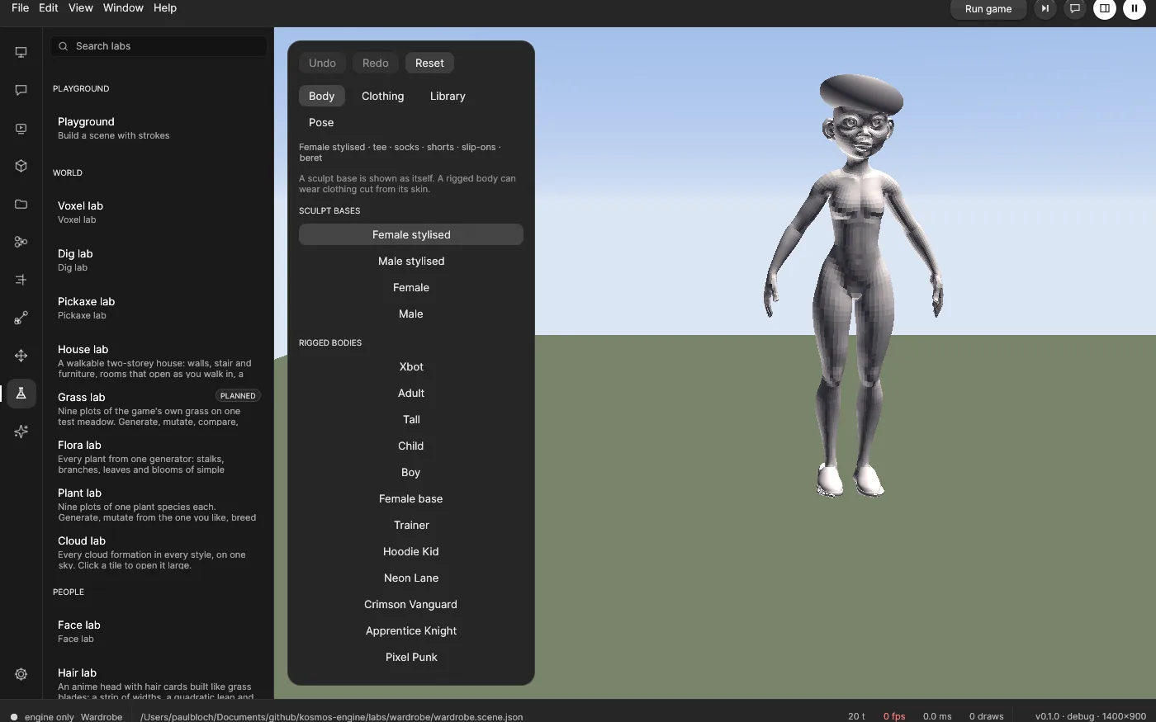Click the Reset button

tap(429, 63)
